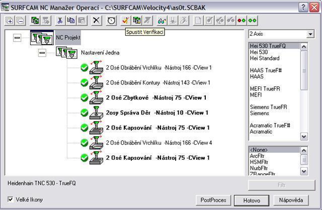The width and height of the screenshot is (322, 210).
Task: Click the red dots toolbar icon
Action: point(242,21)
